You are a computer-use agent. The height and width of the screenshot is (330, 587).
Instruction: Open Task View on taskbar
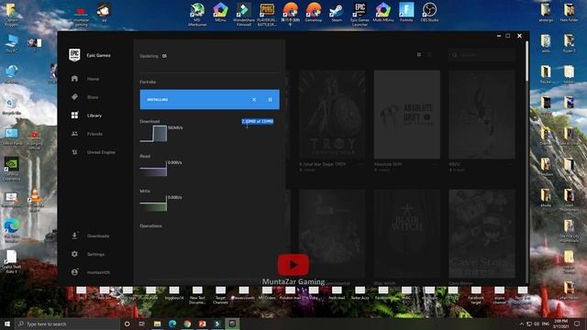click(x=142, y=324)
